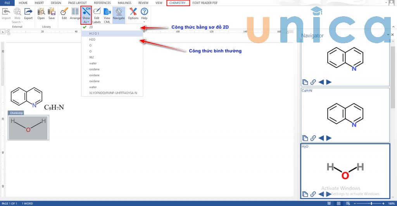Switch to the PAGE LAYOUT tab
The image size is (397, 206).
[x=77, y=3]
